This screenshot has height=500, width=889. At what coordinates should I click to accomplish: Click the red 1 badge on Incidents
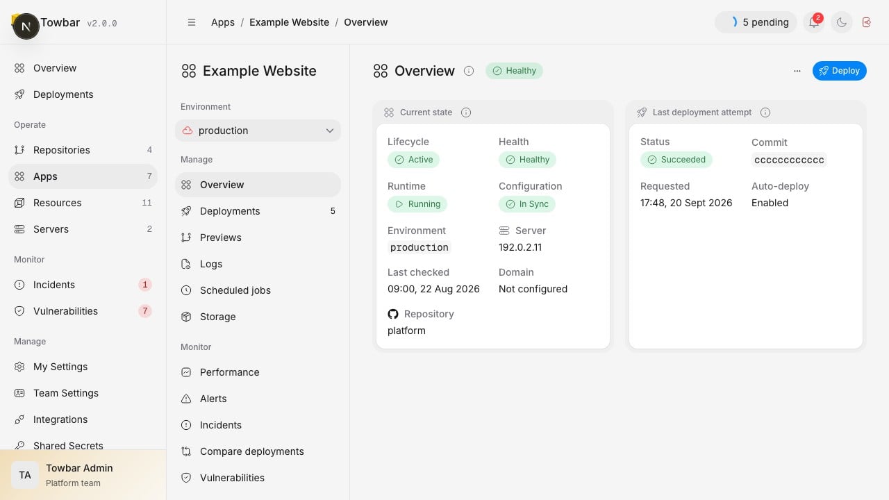(x=145, y=285)
